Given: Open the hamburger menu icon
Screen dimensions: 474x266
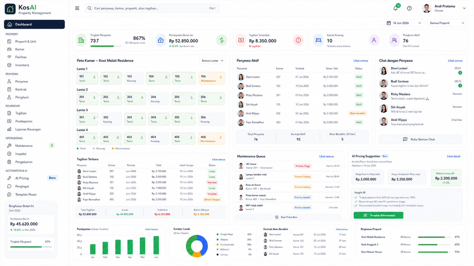Looking at the screenshot, I should (77, 8).
